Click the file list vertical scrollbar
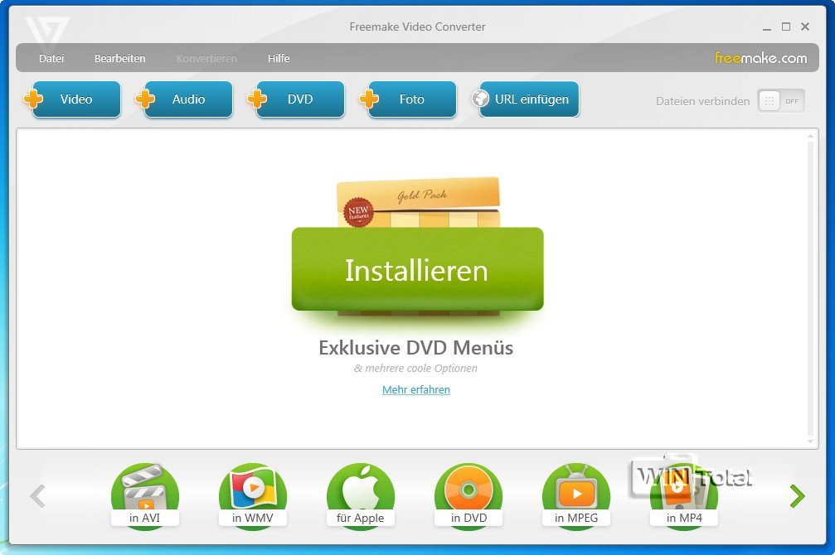 coord(810,288)
